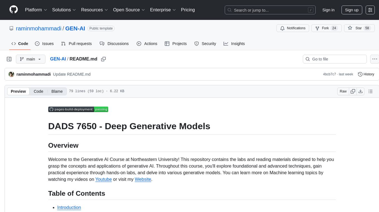View commit History for README.md
The image size is (379, 212).
point(366,74)
